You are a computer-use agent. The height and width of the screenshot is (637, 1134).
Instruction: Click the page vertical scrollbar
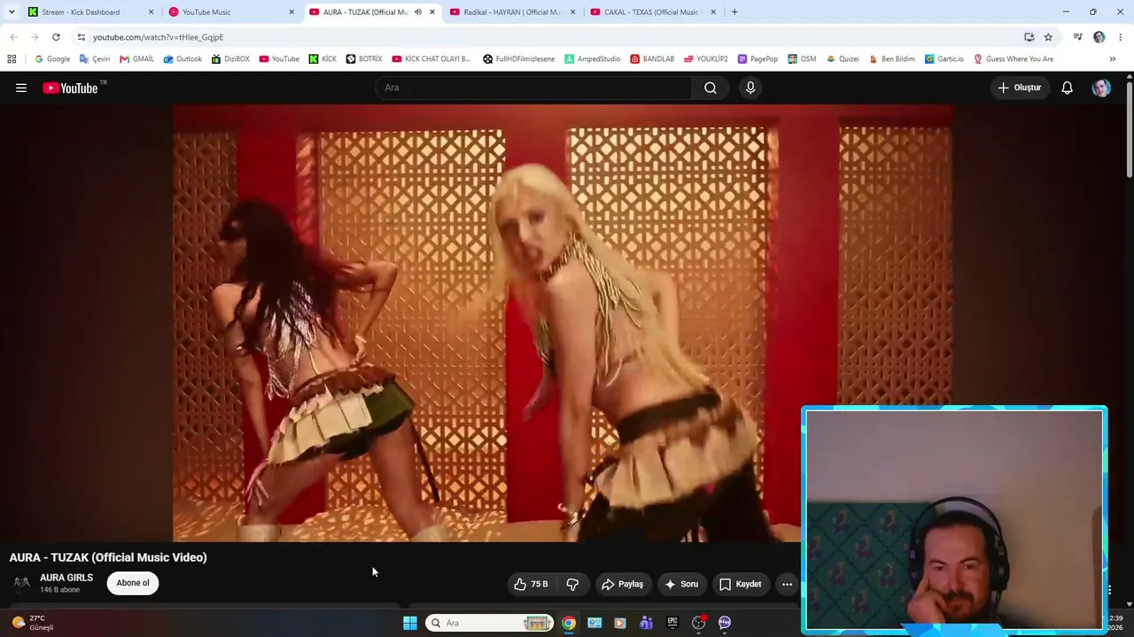click(x=1130, y=128)
